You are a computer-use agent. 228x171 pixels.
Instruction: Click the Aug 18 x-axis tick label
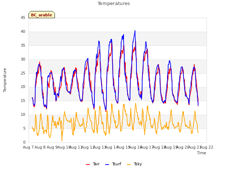[159, 147]
